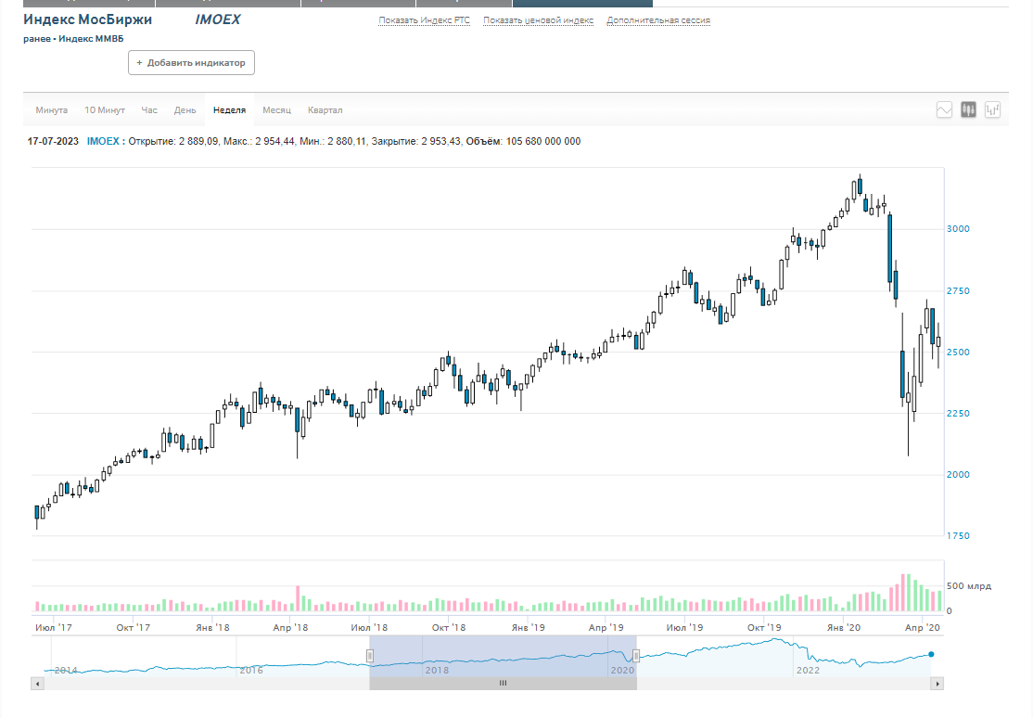Click the Янв '19 time axis label
The image size is (1033, 718).
pyautogui.click(x=529, y=628)
